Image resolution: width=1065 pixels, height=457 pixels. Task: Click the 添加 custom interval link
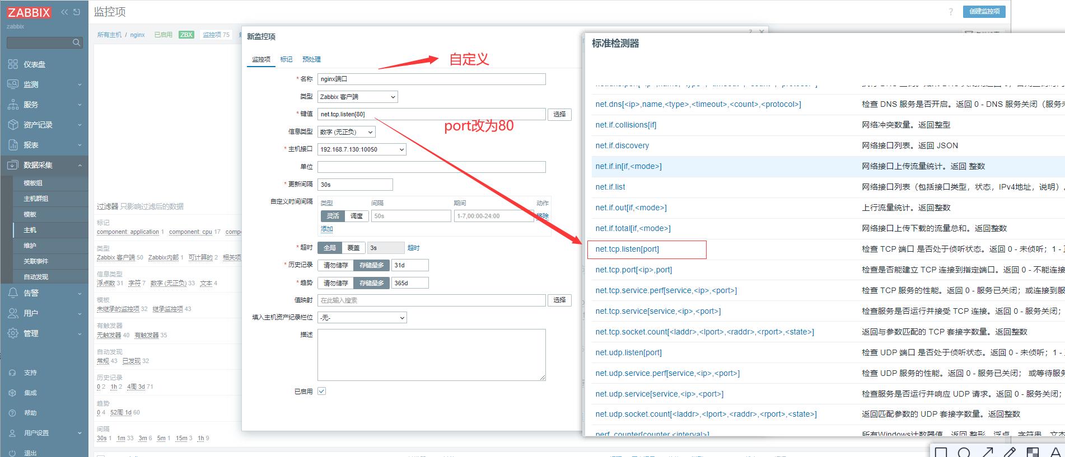pos(327,229)
